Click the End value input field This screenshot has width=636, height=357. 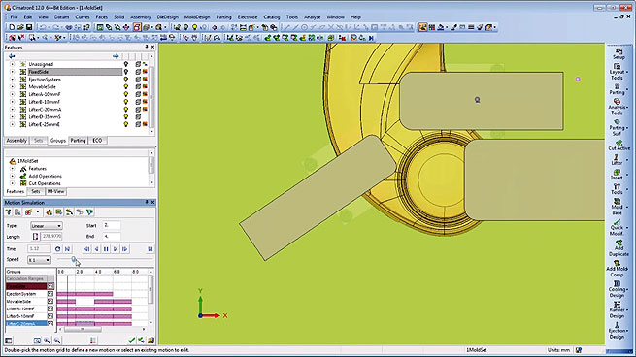click(112, 236)
